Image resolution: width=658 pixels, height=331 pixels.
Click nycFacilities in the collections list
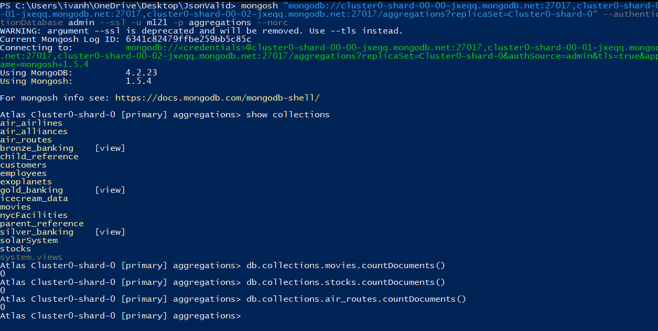pyautogui.click(x=34, y=215)
